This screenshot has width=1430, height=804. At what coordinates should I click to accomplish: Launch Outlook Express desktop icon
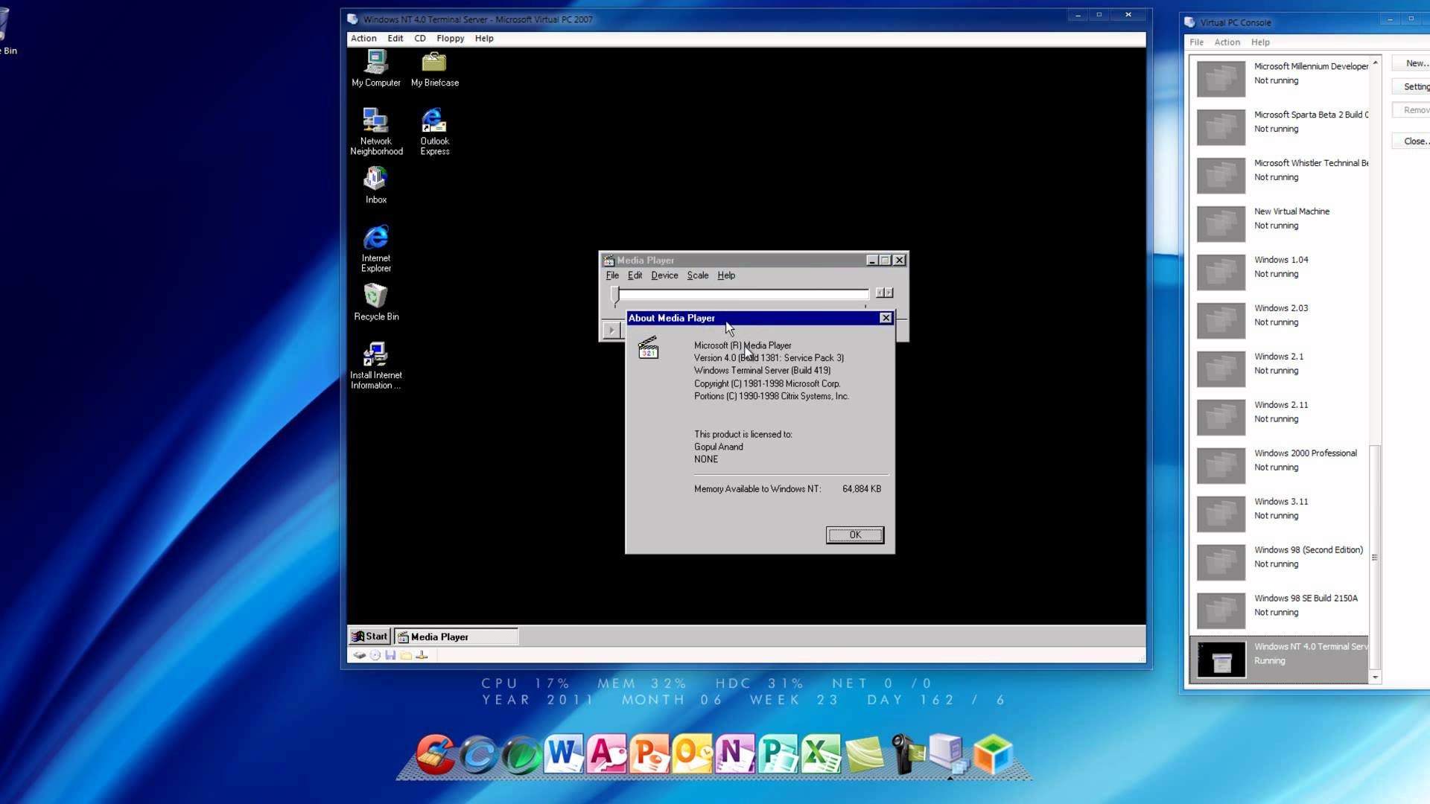click(x=434, y=132)
